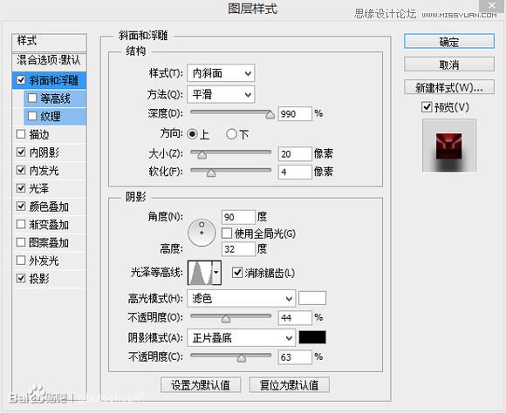
Task: Click the 大小 slider handle
Action: coord(202,155)
